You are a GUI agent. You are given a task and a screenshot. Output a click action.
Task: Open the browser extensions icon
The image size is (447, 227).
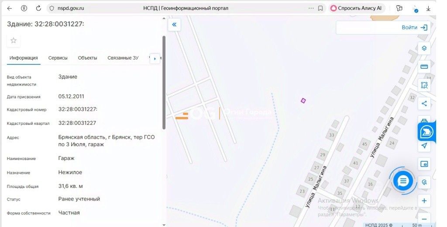tap(399, 8)
